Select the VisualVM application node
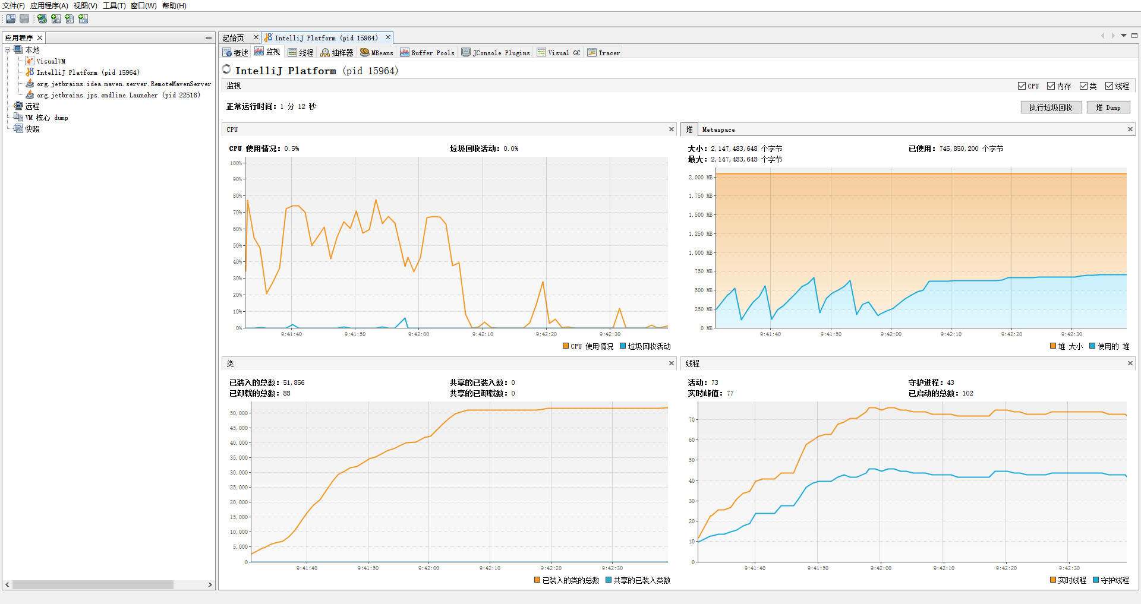The height and width of the screenshot is (604, 1141). pyautogui.click(x=51, y=61)
